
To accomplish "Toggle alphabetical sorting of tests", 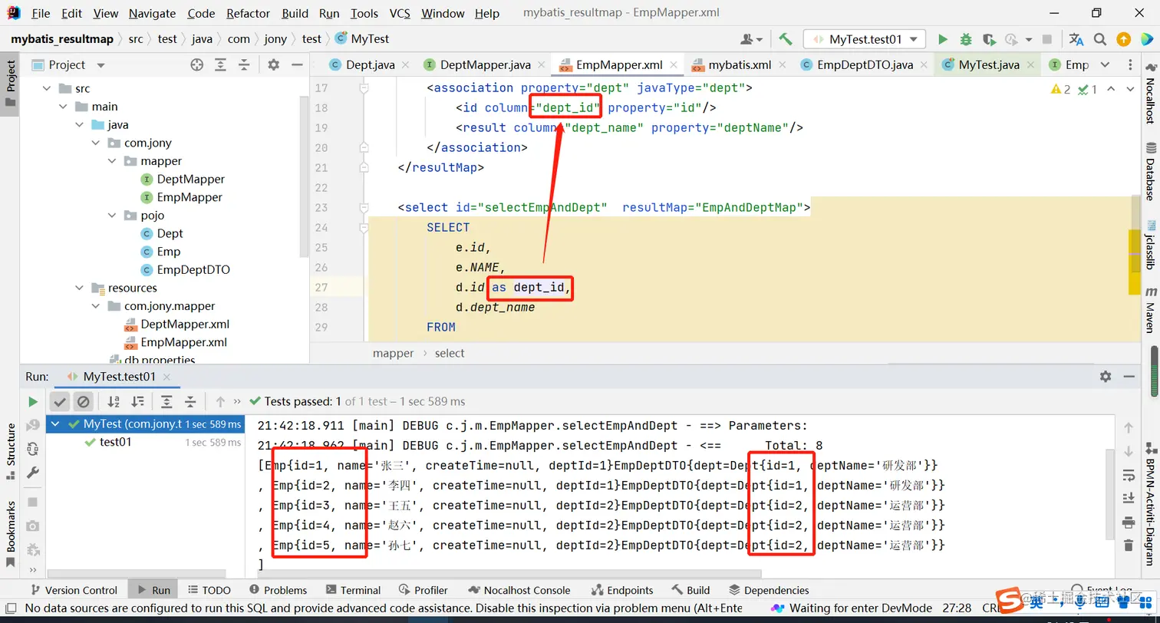I will coord(114,401).
